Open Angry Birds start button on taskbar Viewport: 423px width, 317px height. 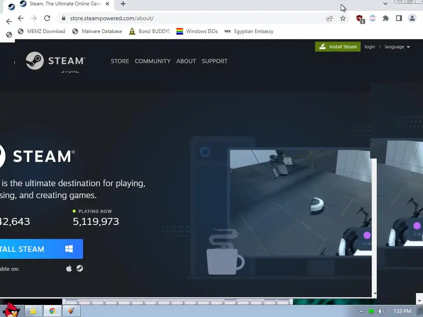(11, 310)
